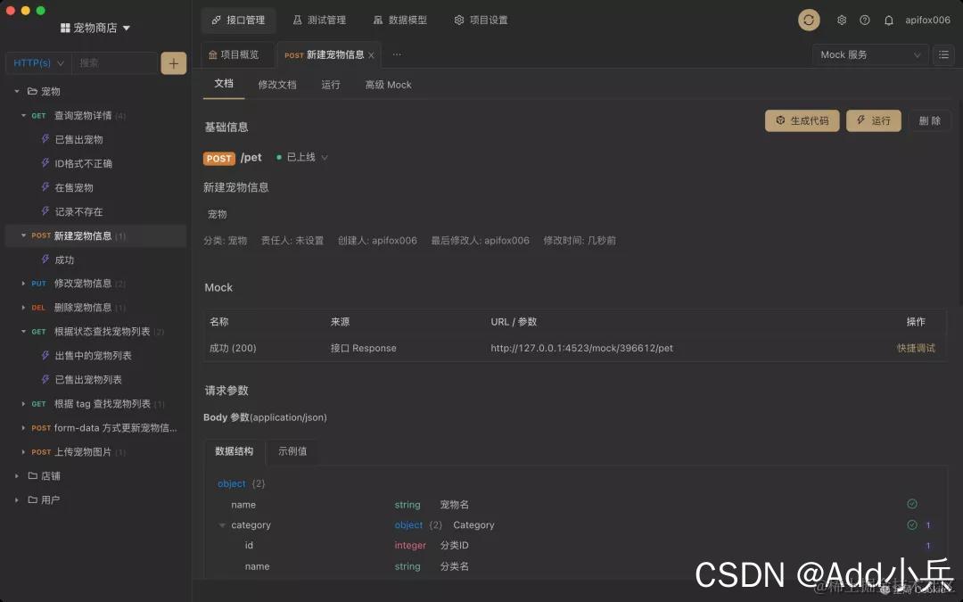Click the green checkmark next to name field
This screenshot has width=963, height=602.
(911, 504)
